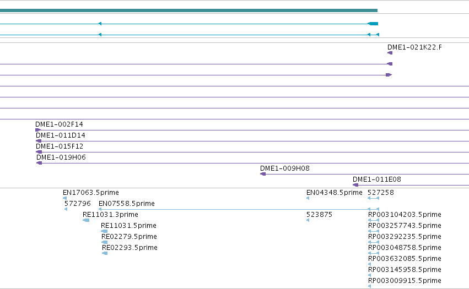This screenshot has width=469, height=289.
Task: Choose the RP003292235.5prime EST label
Action: pos(405,237)
